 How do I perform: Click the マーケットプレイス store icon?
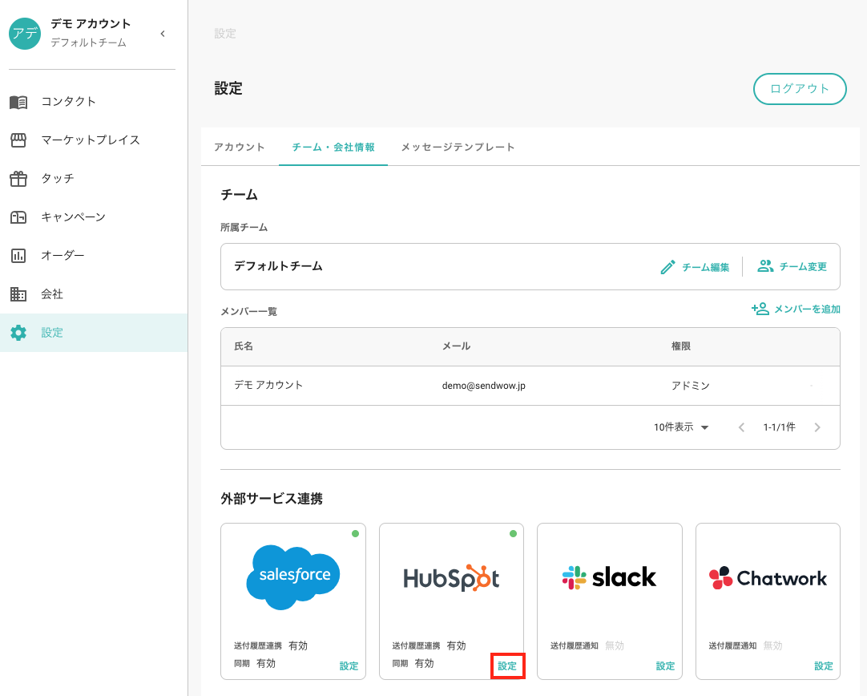tap(18, 140)
